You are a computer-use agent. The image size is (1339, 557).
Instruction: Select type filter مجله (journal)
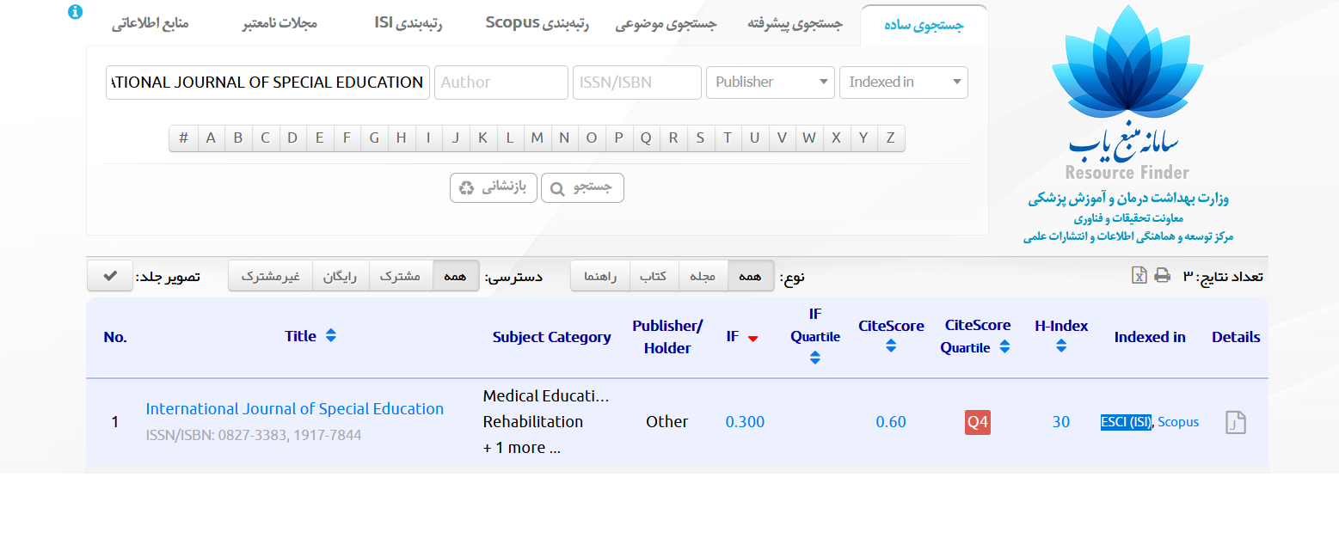tap(703, 276)
